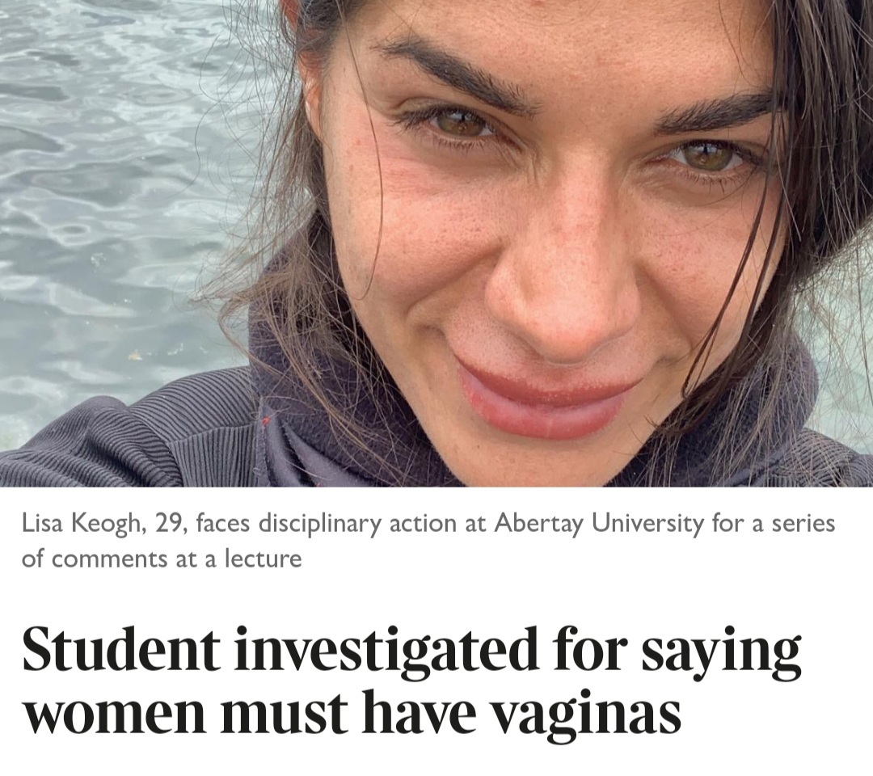Click the selfie photo above the caption
The width and height of the screenshot is (873, 776).
pyautogui.click(x=436, y=243)
